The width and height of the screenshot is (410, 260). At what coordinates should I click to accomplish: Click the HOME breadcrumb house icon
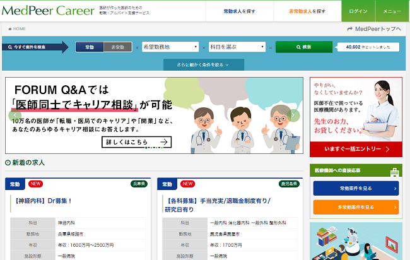(10, 29)
